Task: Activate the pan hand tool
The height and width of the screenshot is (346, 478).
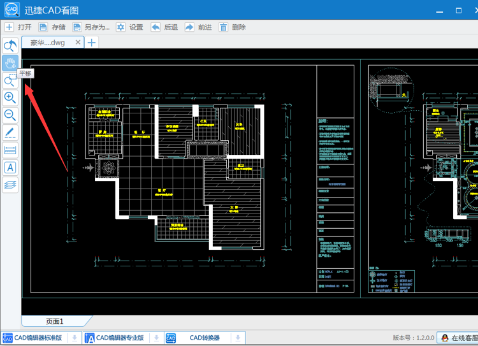Action: [10, 63]
